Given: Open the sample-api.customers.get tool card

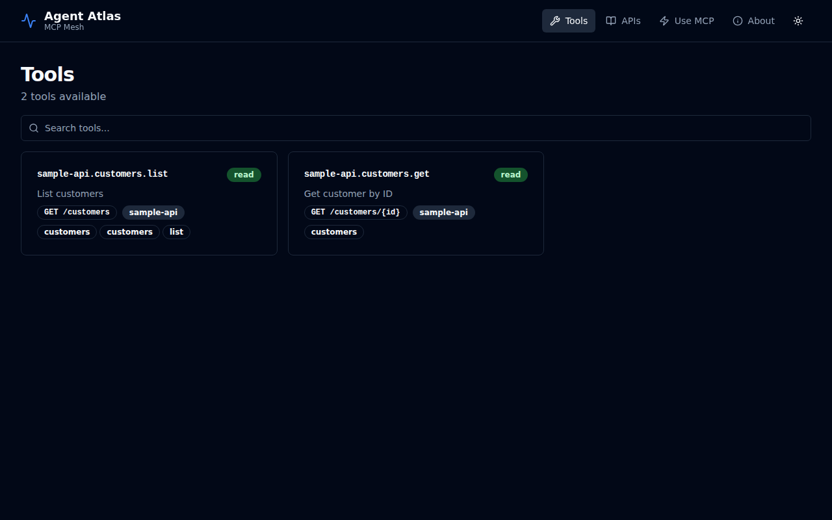Looking at the screenshot, I should [x=367, y=174].
